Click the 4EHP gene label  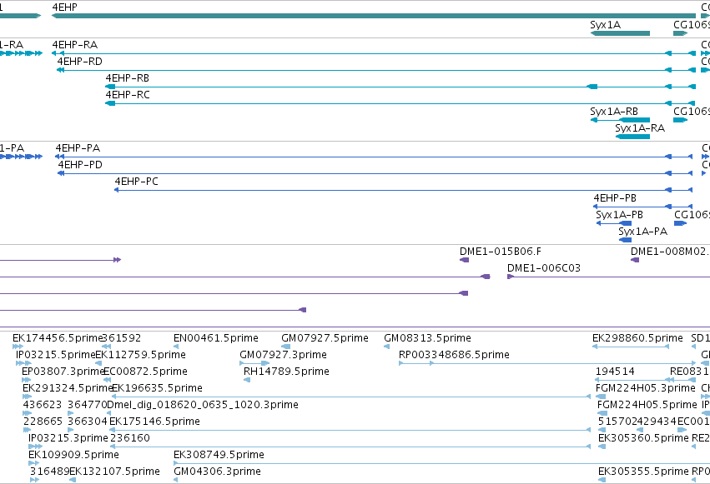pyautogui.click(x=65, y=7)
